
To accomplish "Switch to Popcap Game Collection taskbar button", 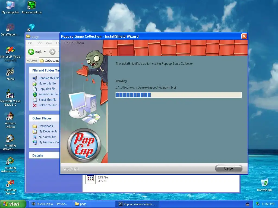I will coord(137,204).
